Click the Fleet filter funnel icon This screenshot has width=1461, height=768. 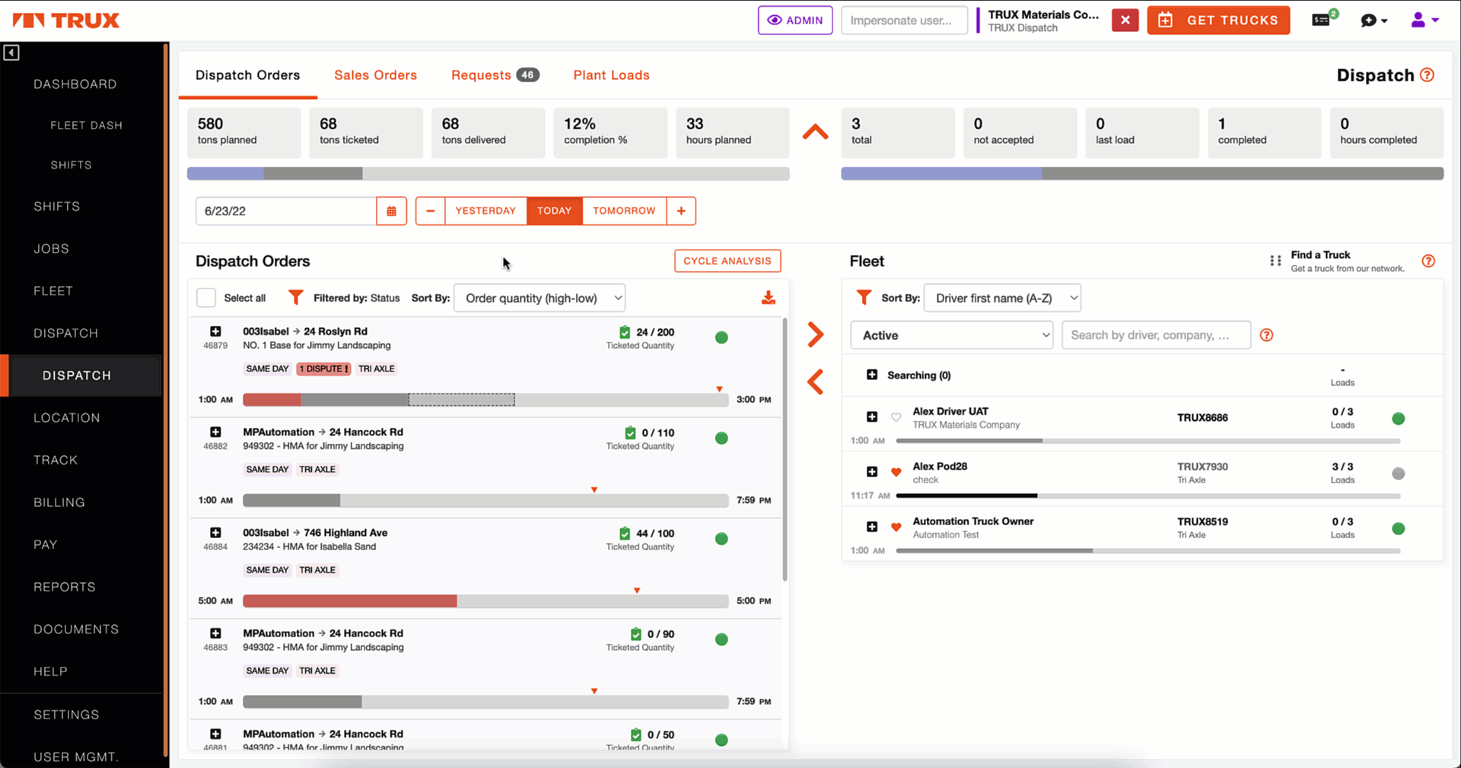click(864, 298)
